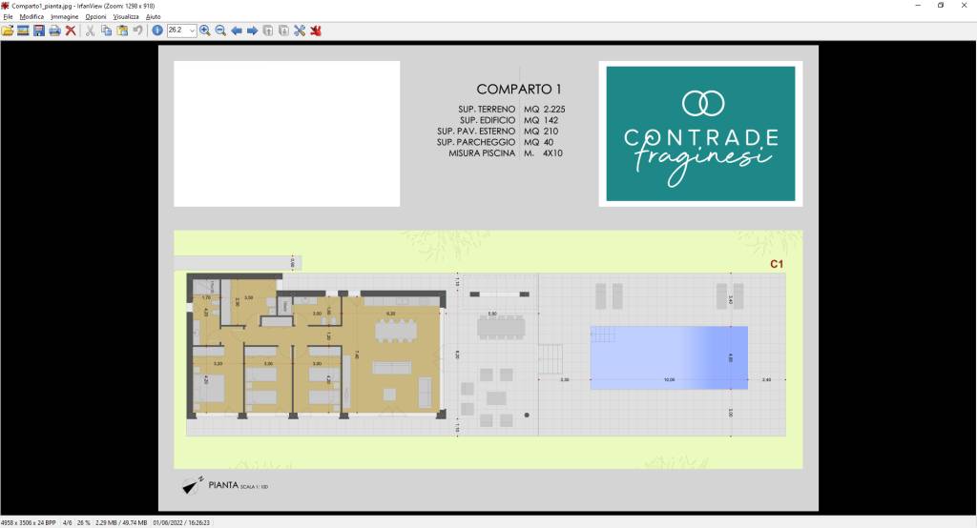
Task: Click status bar dimensions 4958 x 3506 x 24 BPP
Action: (x=29, y=523)
